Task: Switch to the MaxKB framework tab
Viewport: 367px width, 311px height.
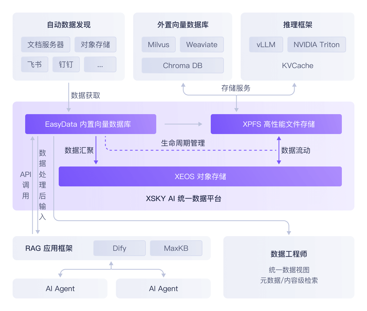Action: (x=176, y=248)
